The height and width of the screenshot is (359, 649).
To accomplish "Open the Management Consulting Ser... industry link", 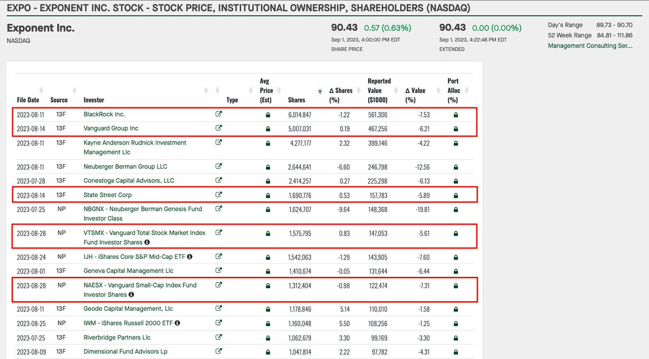I will tap(590, 46).
